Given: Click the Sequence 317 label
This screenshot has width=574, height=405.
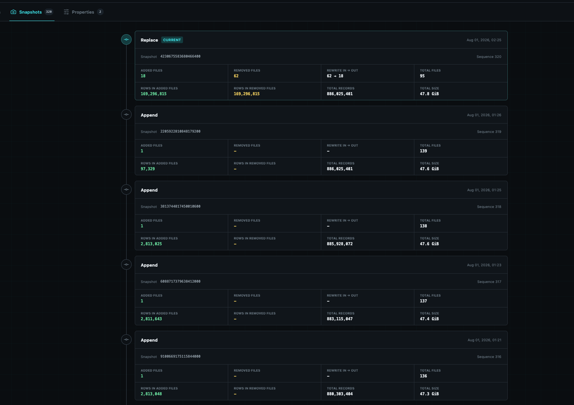Looking at the screenshot, I should coord(489,282).
